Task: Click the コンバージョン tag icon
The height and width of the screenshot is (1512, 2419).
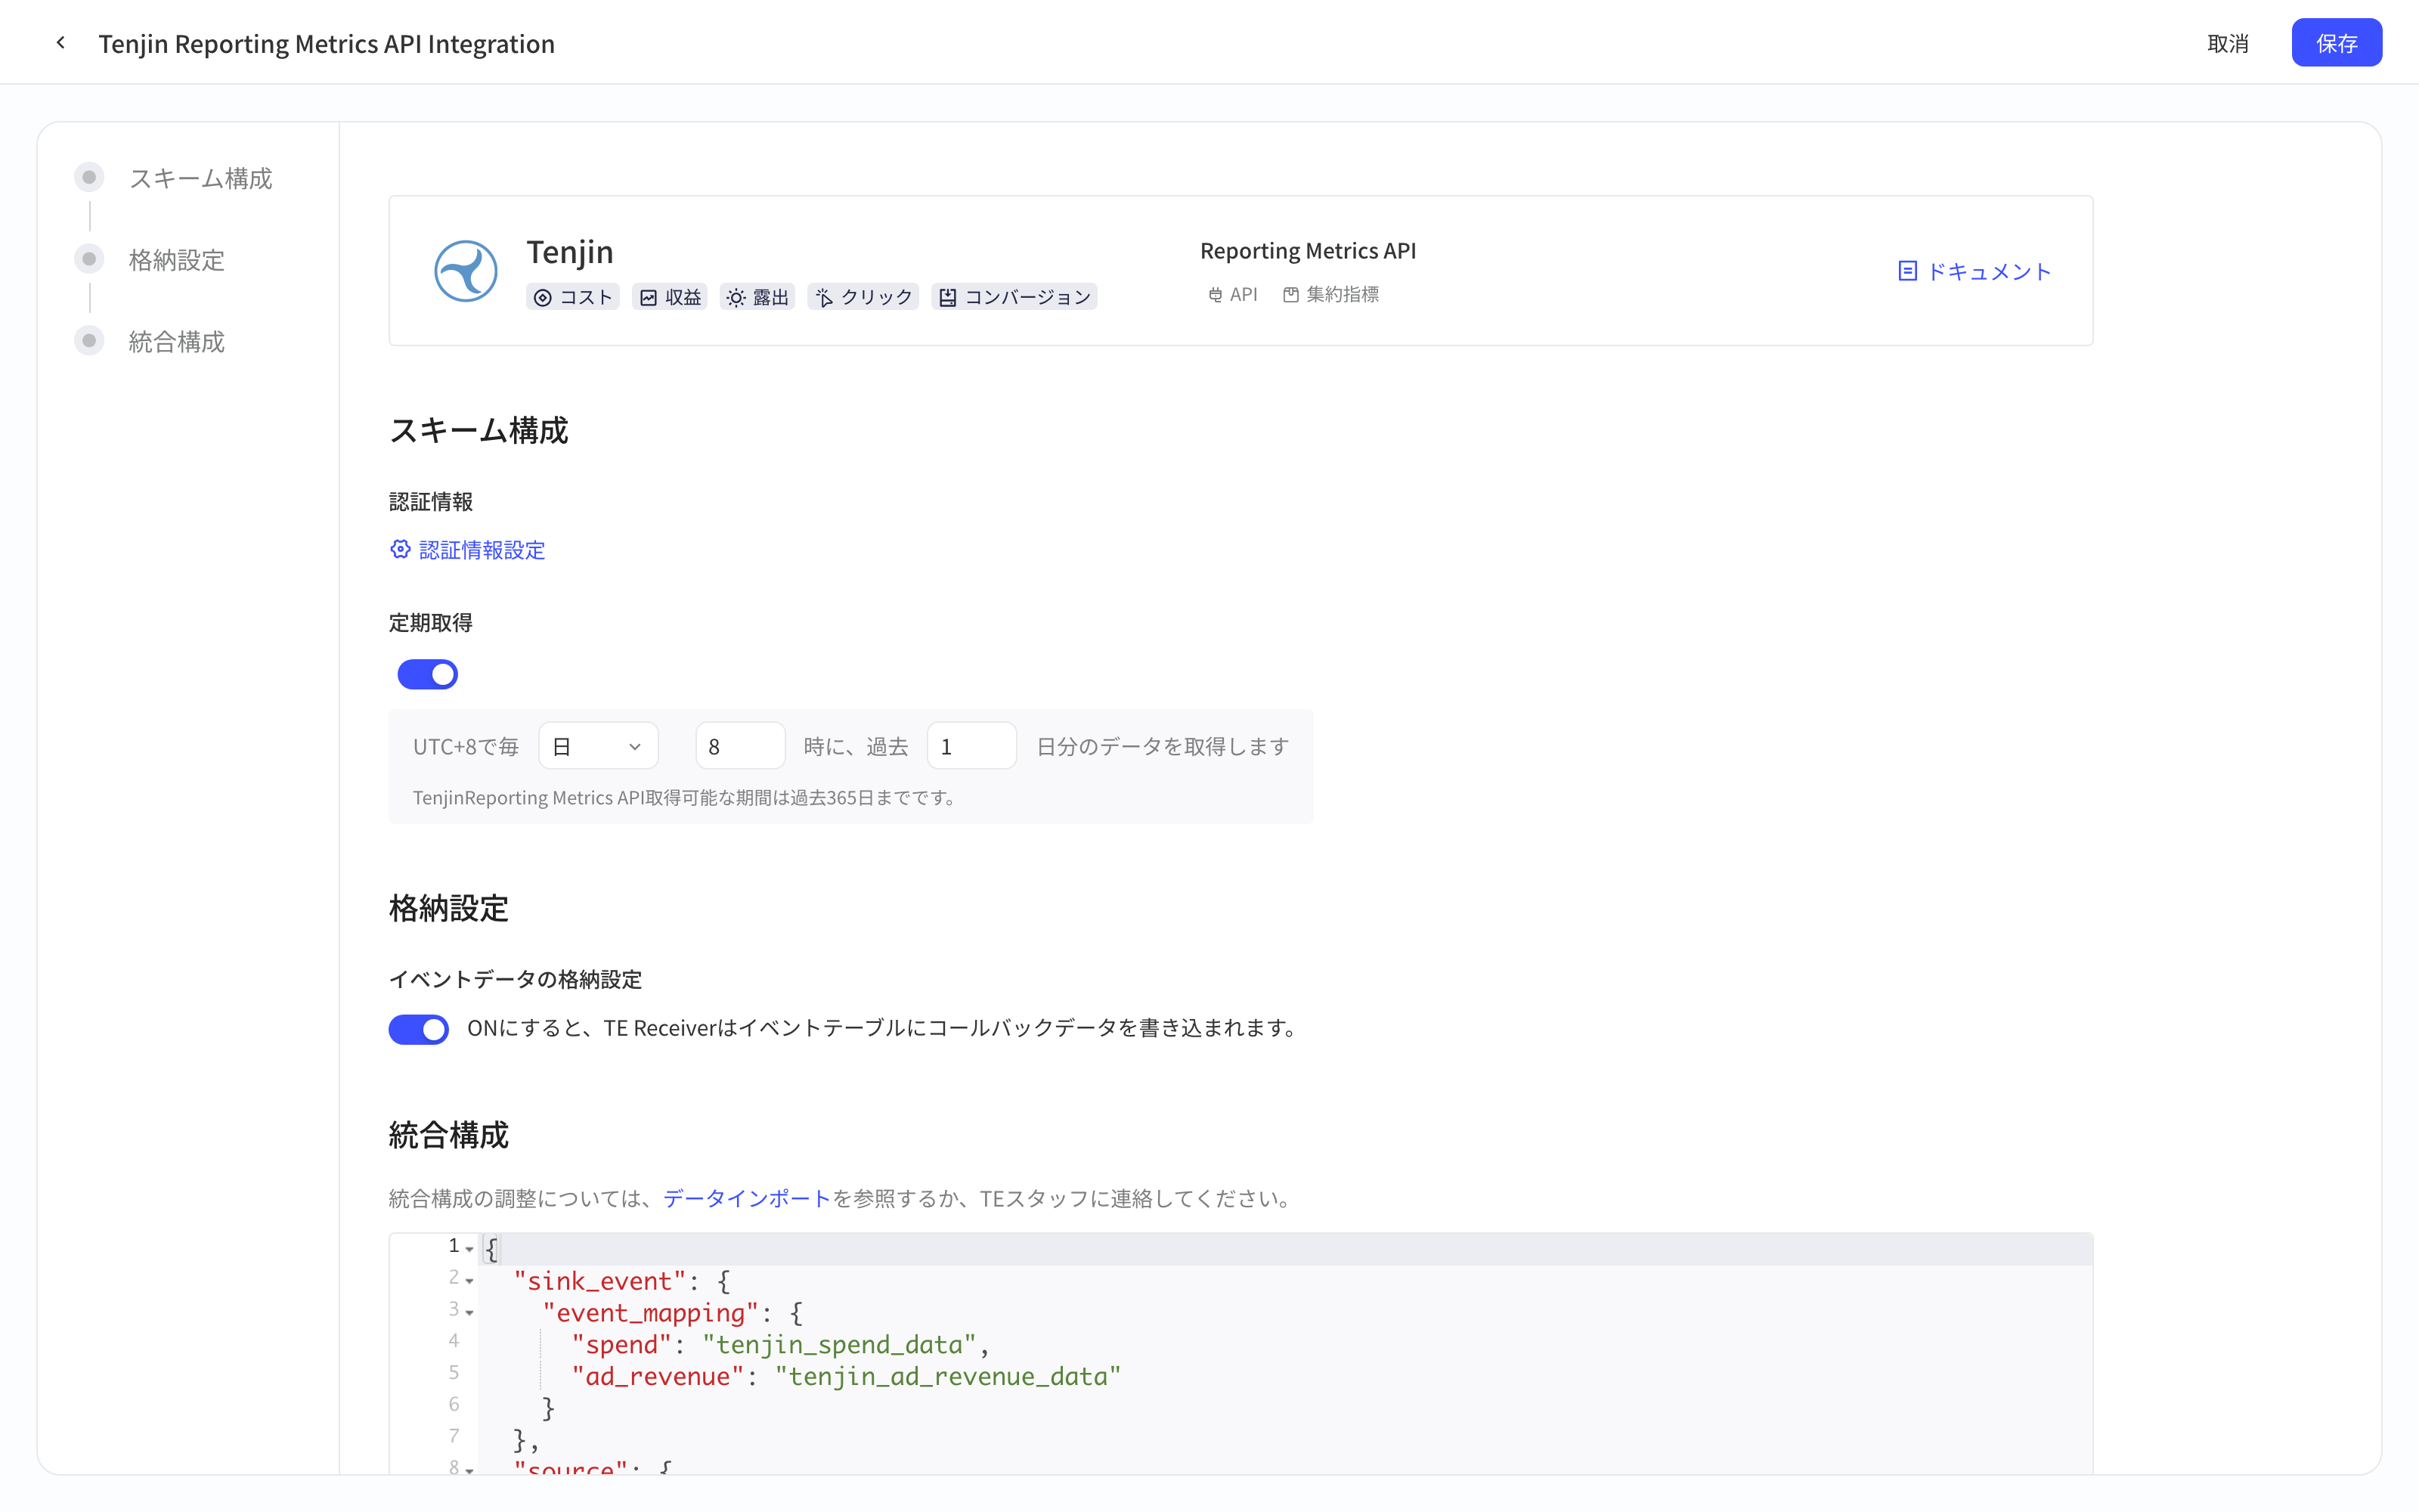Action: (x=948, y=297)
